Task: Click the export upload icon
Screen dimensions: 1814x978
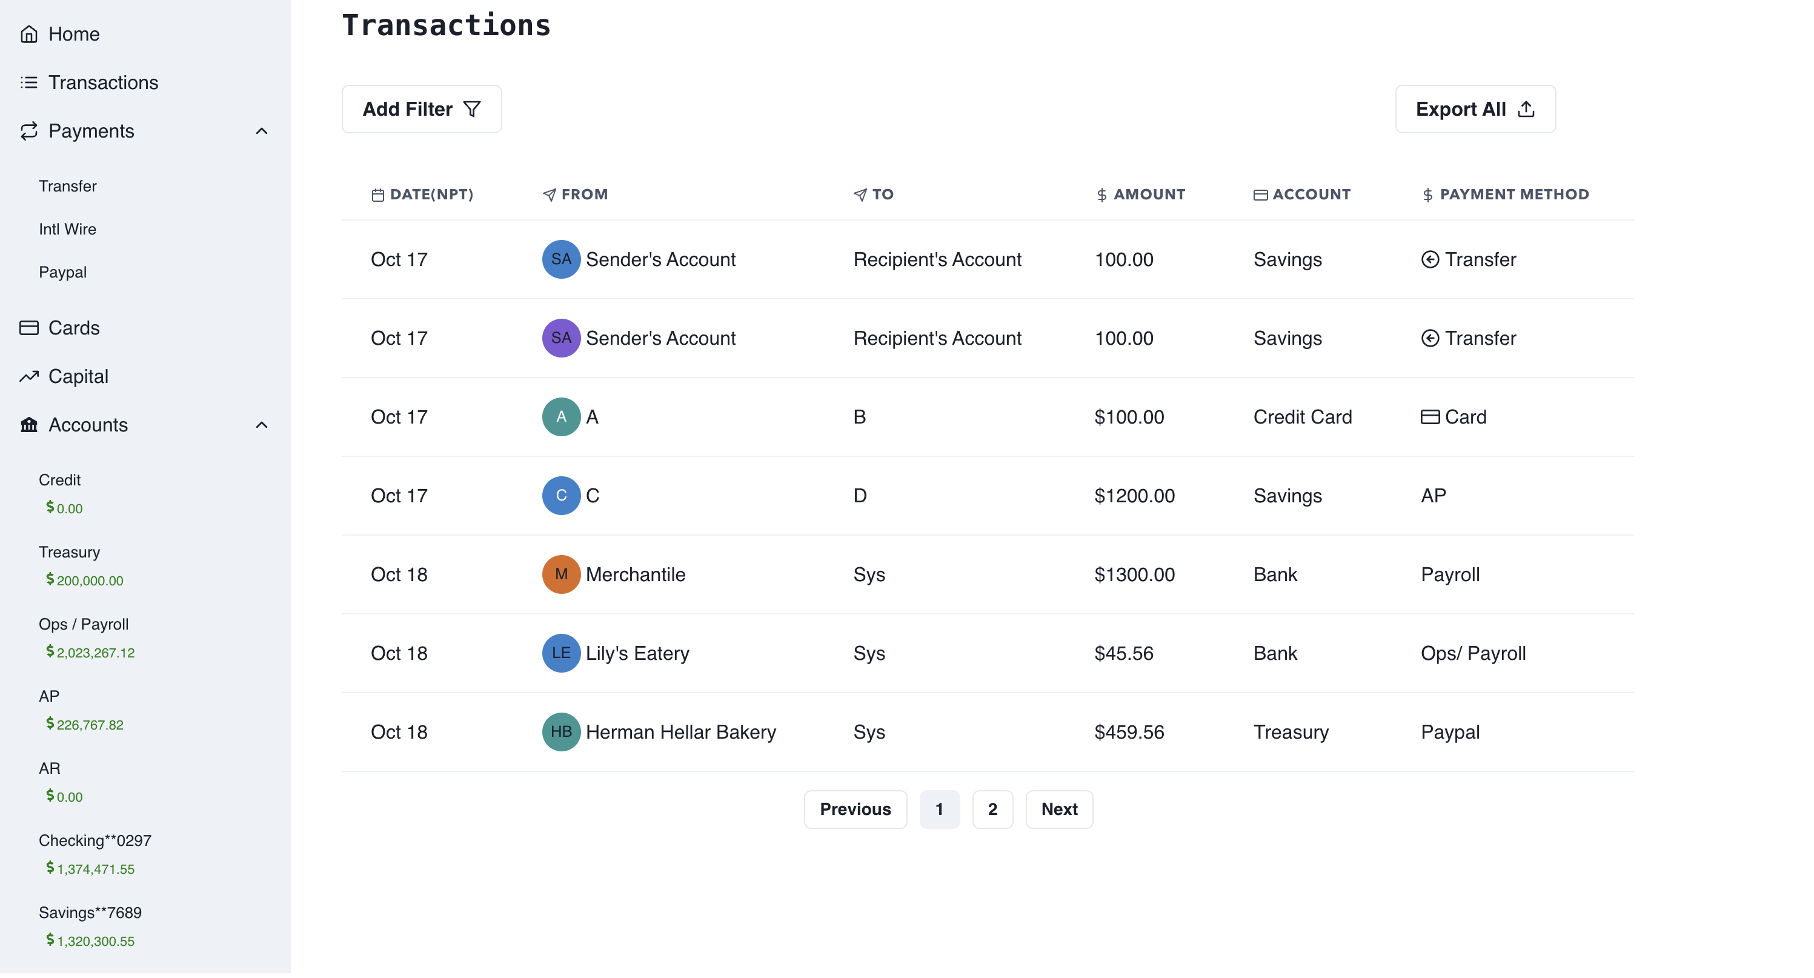Action: [x=1526, y=109]
